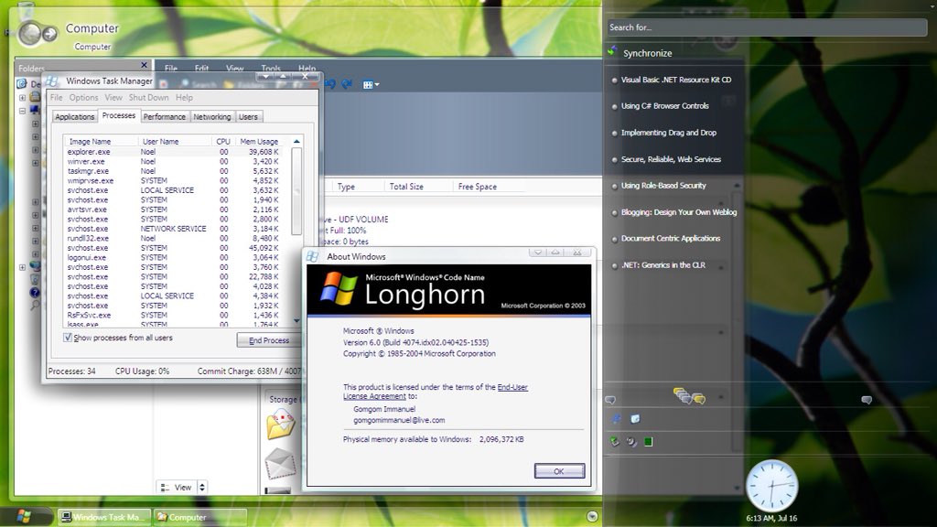This screenshot has height=527, width=937.
Task: Click the process list scroll-up arrow
Action: tap(296, 142)
